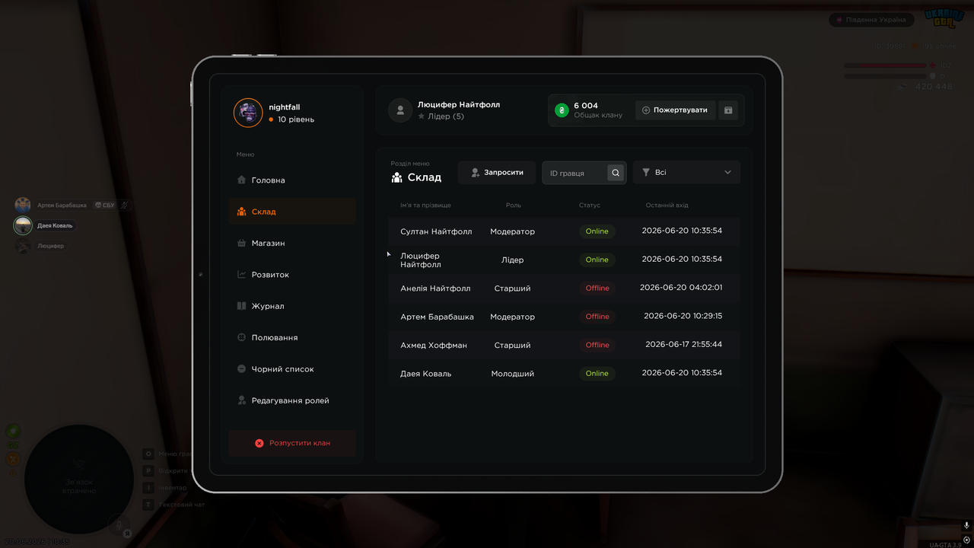This screenshot has width=974, height=548.
Task: Open the Чорний список blacklist
Action: (x=292, y=369)
